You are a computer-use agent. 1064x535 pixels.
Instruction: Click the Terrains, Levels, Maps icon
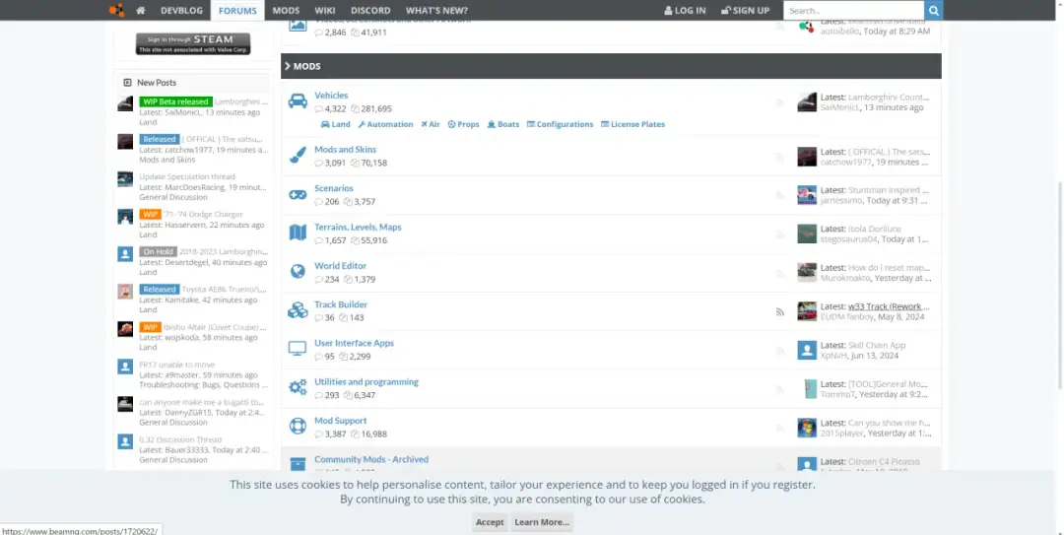pos(298,233)
